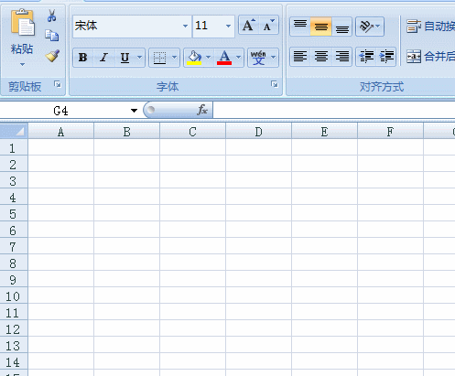Open the clipboard group dialog launcher
The image size is (455, 376).
click(x=58, y=84)
